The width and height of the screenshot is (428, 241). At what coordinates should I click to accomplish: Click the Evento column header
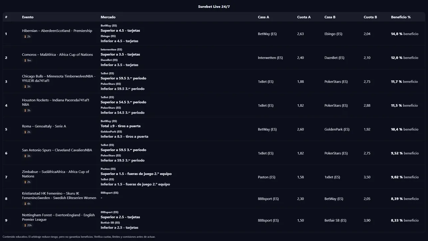[x=28, y=17]
